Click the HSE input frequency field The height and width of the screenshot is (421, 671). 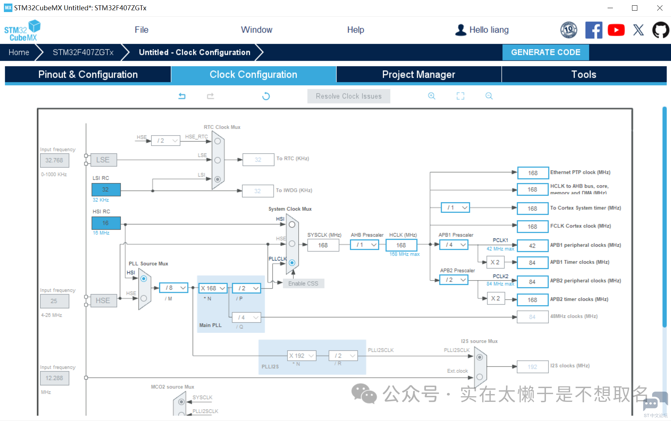54,301
